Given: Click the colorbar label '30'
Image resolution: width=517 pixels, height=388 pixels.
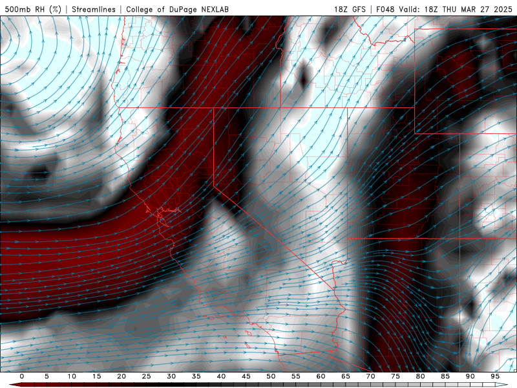Looking at the screenshot, I should click(171, 376).
